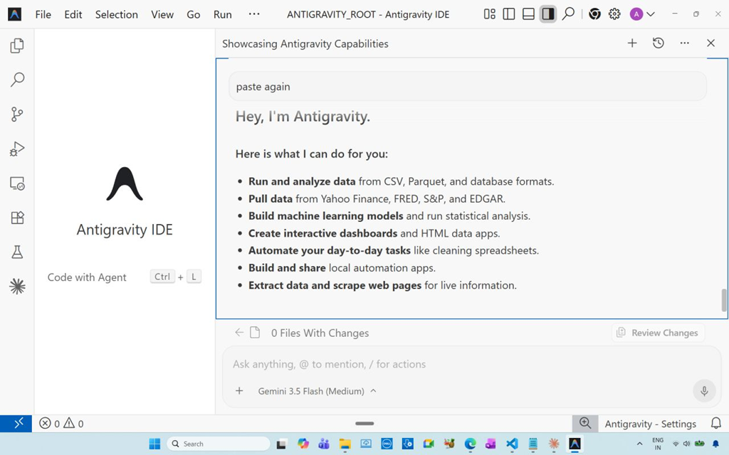The image size is (729, 455).
Task: Open the Gemini 3.5 Flash model selector
Action: pos(317,391)
